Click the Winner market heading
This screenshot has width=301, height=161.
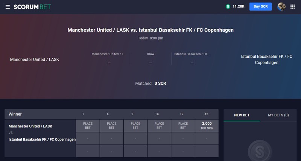point(15,114)
